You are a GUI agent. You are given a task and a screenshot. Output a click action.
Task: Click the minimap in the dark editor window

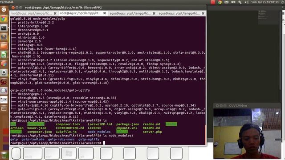click(x=268, y=17)
